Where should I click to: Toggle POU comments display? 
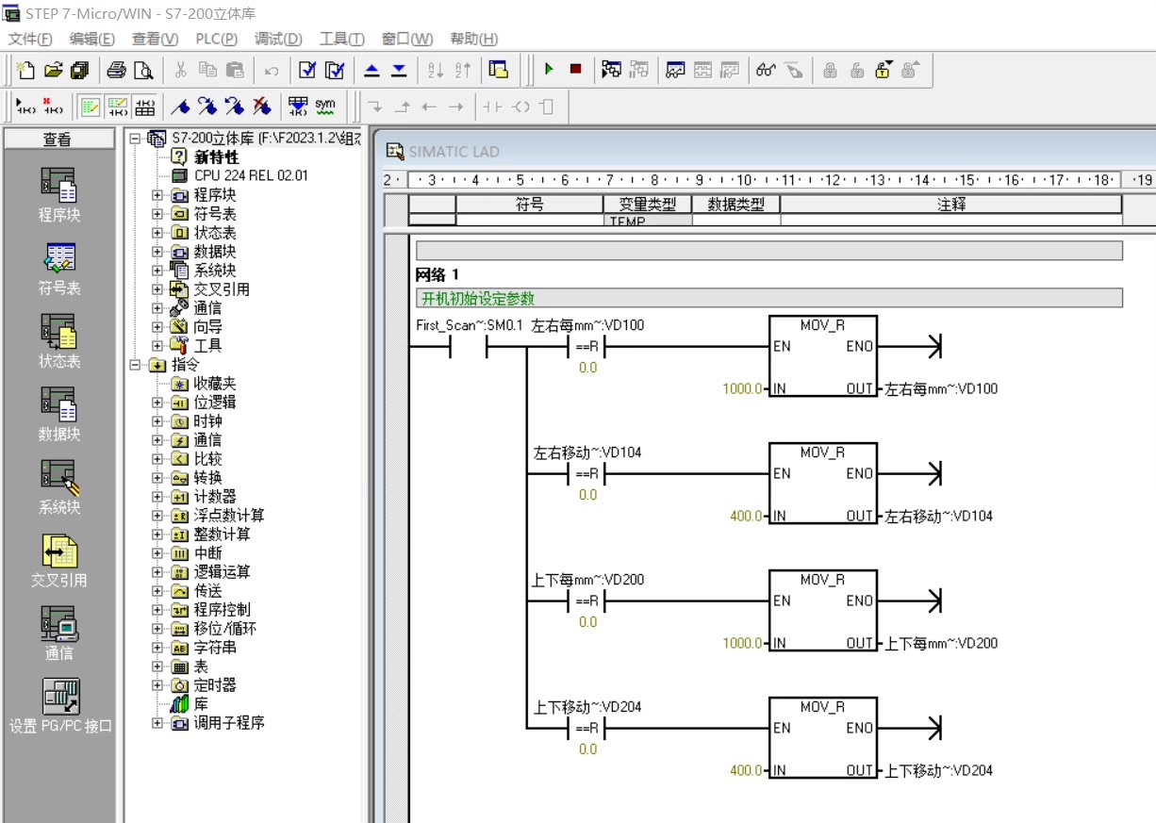pos(90,107)
